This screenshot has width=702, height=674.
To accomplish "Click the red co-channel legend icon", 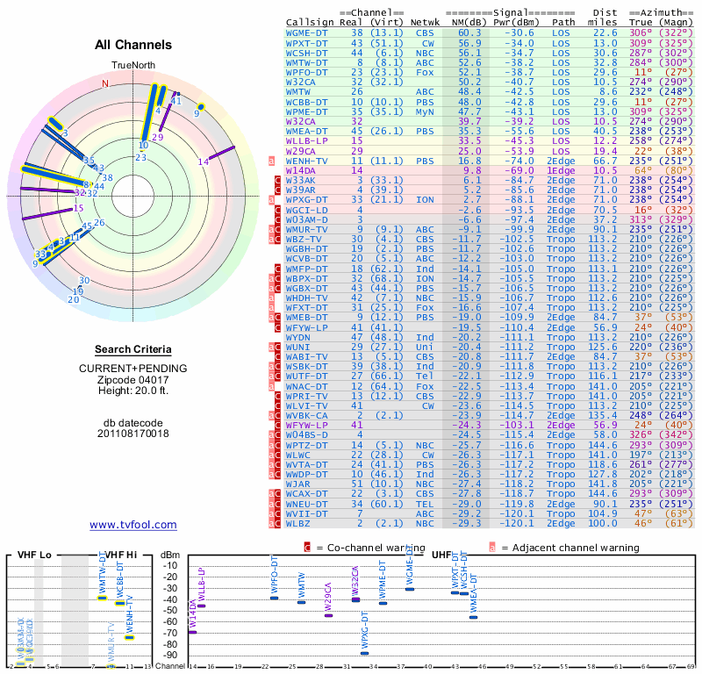I will (306, 548).
